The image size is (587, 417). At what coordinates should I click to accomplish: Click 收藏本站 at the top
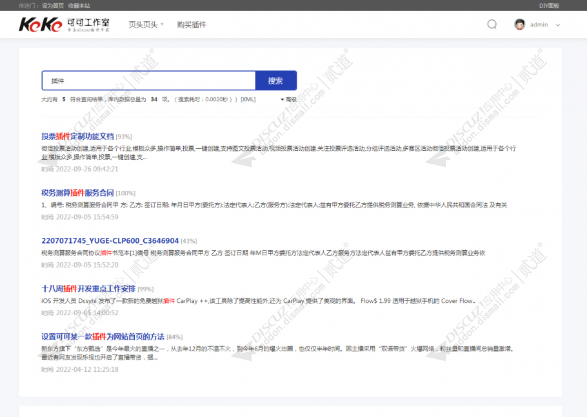(x=77, y=5)
